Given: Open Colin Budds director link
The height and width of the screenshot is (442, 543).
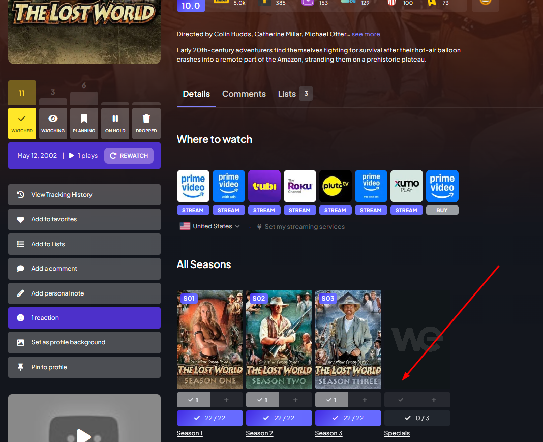Looking at the screenshot, I should pos(232,34).
